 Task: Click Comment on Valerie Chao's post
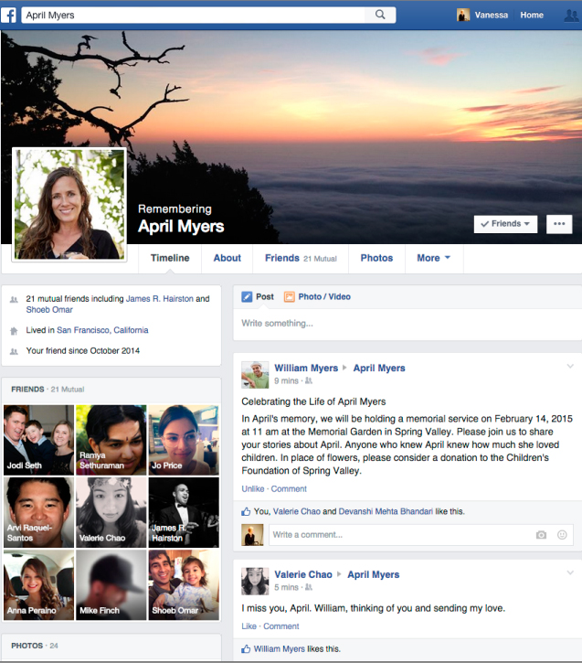click(281, 626)
